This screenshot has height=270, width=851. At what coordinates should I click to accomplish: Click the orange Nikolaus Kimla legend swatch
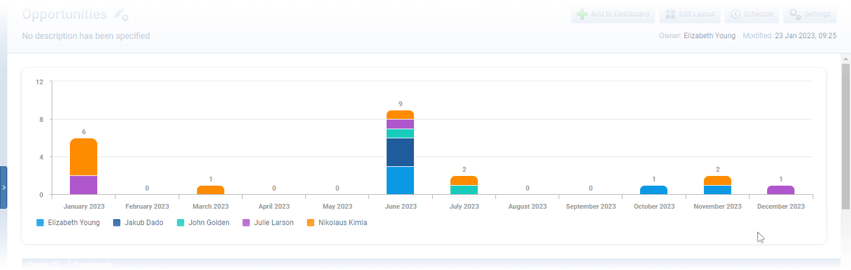(311, 223)
